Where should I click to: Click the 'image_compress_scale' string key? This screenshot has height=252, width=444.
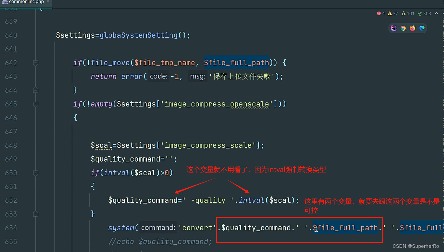pos(208,145)
